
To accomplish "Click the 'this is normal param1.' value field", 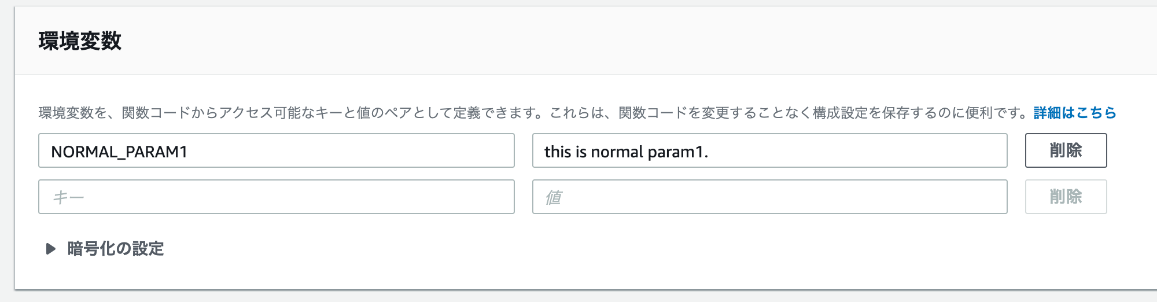I will click(769, 151).
